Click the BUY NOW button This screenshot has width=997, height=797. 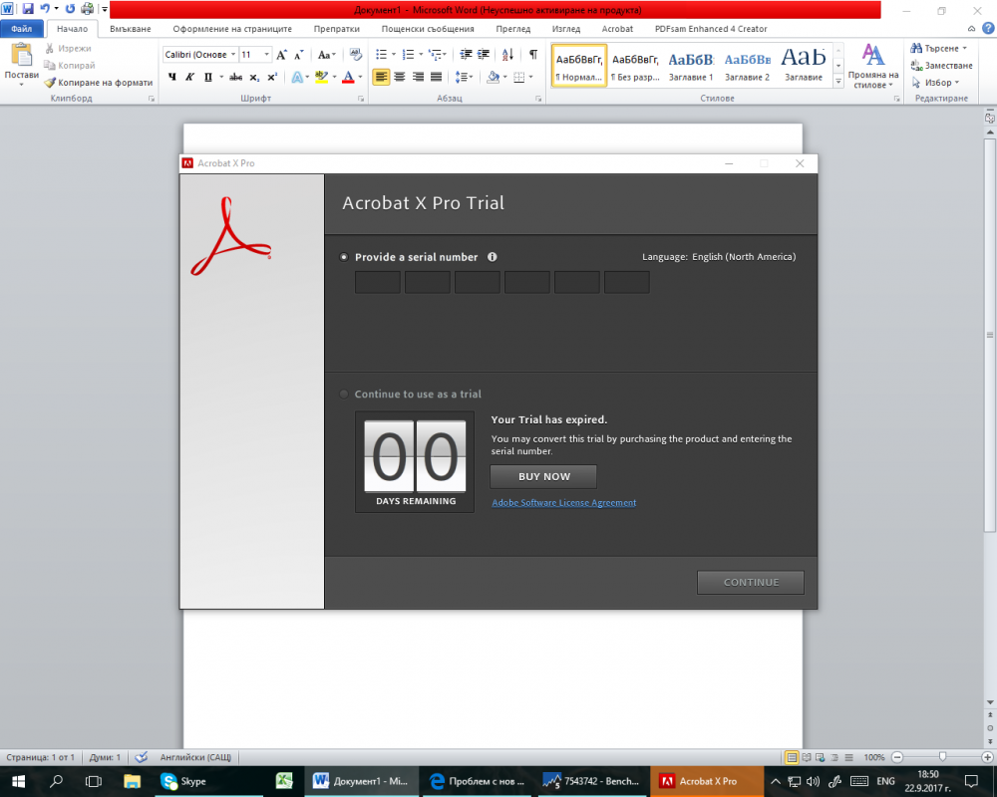pyautogui.click(x=543, y=476)
